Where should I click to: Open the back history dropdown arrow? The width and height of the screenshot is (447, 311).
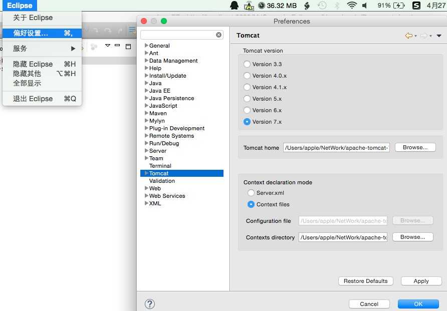pos(415,36)
